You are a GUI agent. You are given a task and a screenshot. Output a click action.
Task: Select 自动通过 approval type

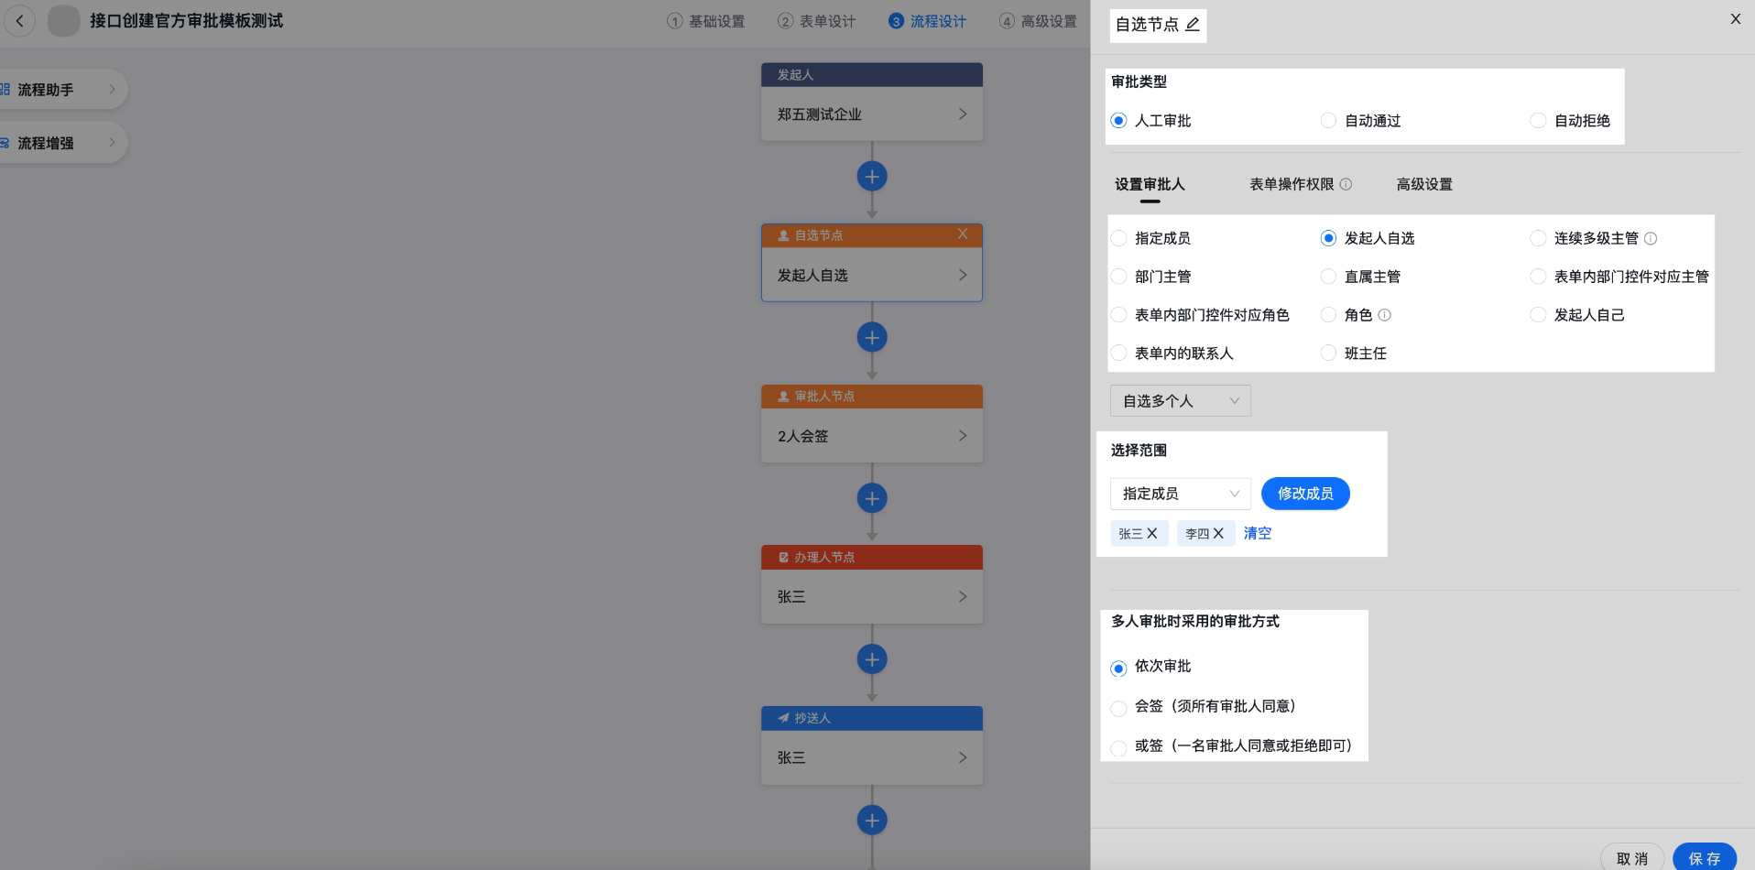point(1328,121)
